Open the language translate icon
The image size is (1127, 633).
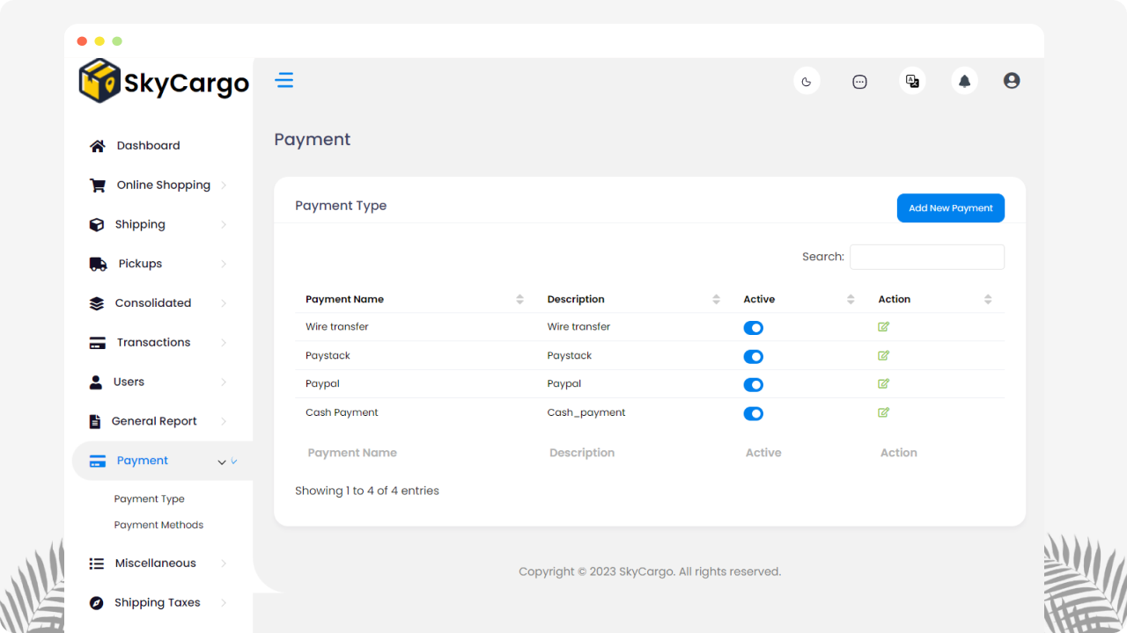pos(912,81)
